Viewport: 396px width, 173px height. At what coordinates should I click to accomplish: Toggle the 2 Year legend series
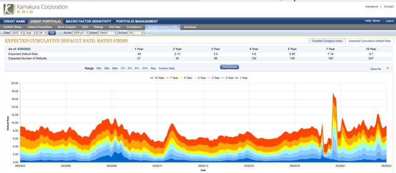pyautogui.click(x=228, y=78)
